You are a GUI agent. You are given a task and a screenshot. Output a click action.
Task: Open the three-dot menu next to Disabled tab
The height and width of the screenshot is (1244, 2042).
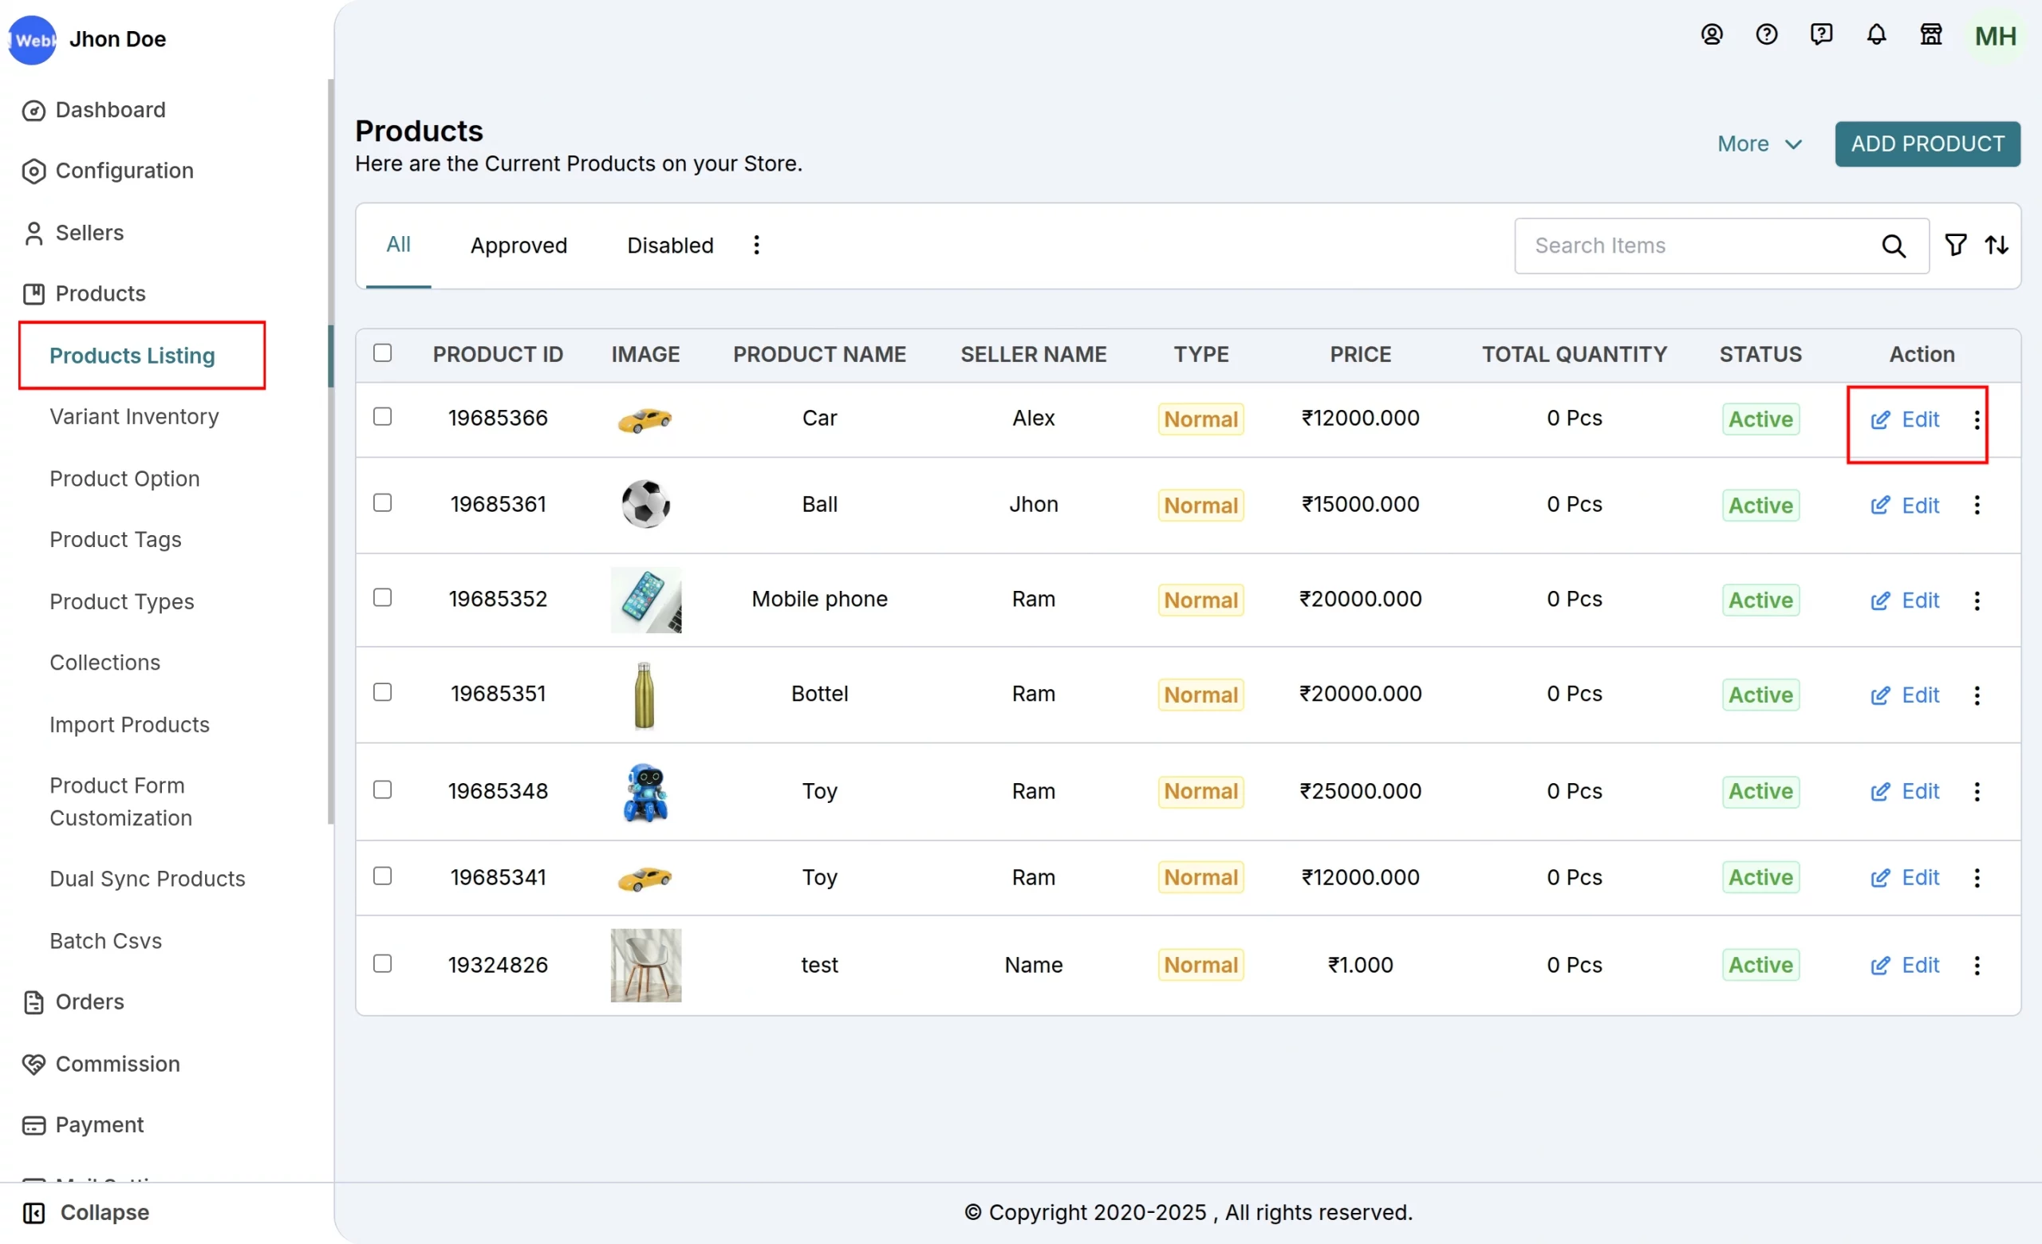point(756,244)
